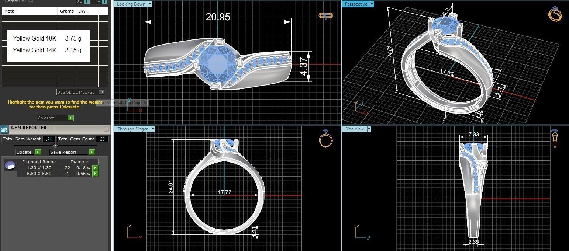The image size is (569, 251).
Task: Click the quantity 22 gem cell
Action: [68, 168]
